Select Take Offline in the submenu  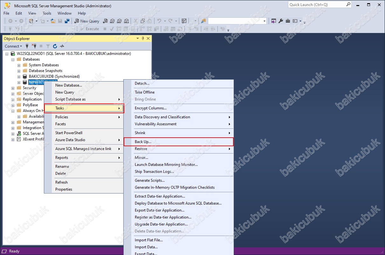(179, 92)
